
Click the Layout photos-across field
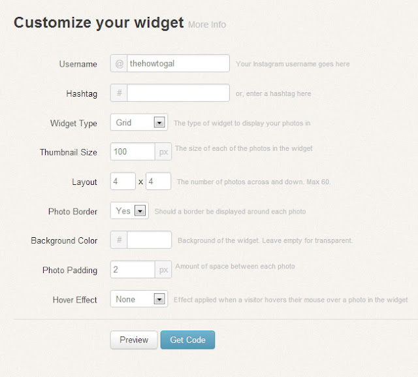[123, 182]
